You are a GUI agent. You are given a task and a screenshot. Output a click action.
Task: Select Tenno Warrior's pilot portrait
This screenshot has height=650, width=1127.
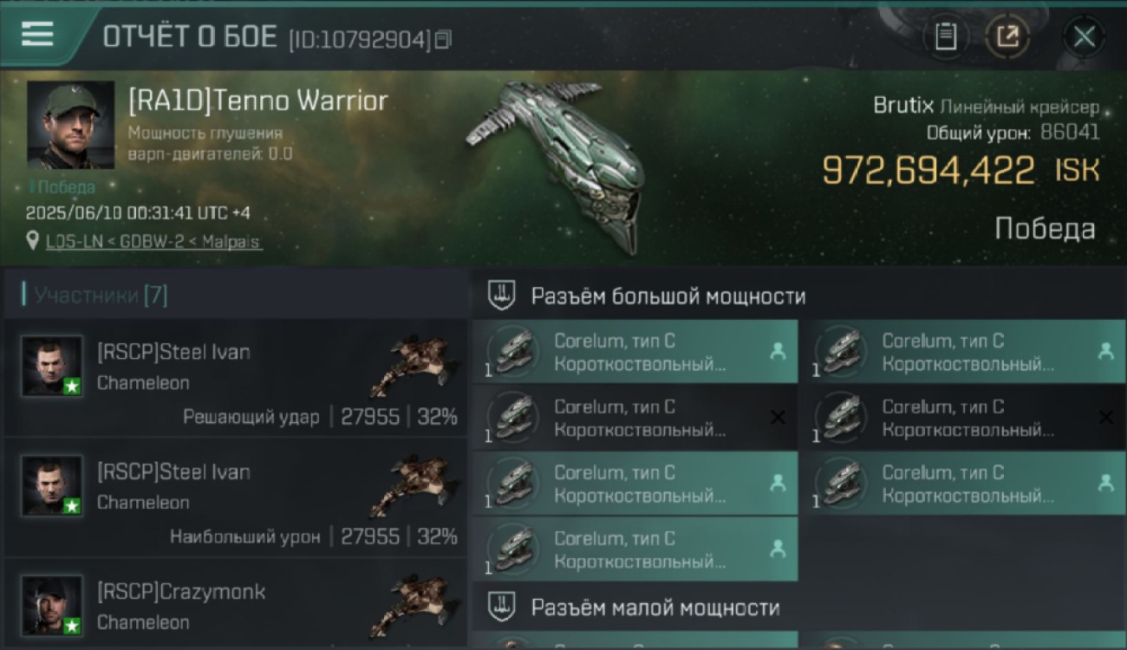coord(70,125)
